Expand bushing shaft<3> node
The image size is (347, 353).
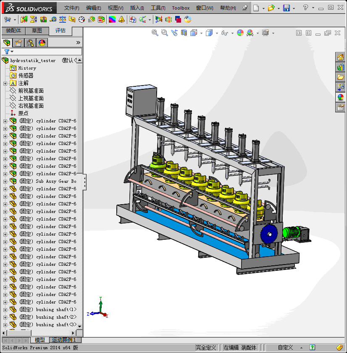(5, 325)
